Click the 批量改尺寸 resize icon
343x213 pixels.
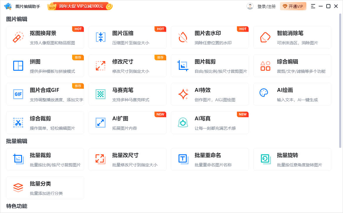(101, 159)
